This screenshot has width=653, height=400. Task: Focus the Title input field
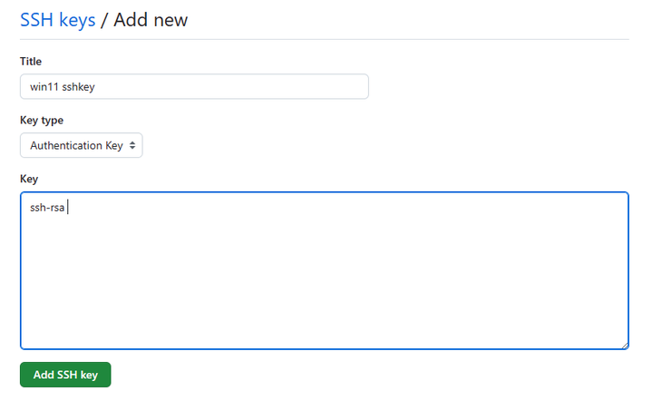(x=194, y=86)
